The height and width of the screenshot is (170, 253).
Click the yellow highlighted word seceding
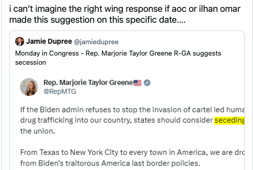click(229, 120)
